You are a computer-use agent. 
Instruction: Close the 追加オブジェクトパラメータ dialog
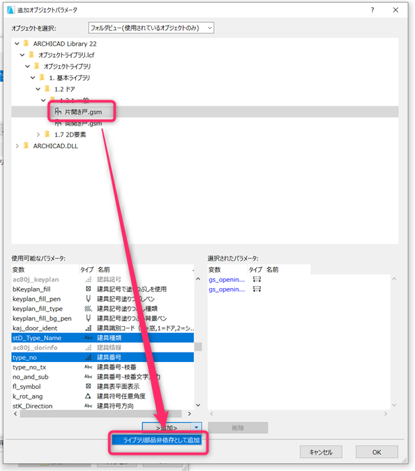[x=395, y=10]
